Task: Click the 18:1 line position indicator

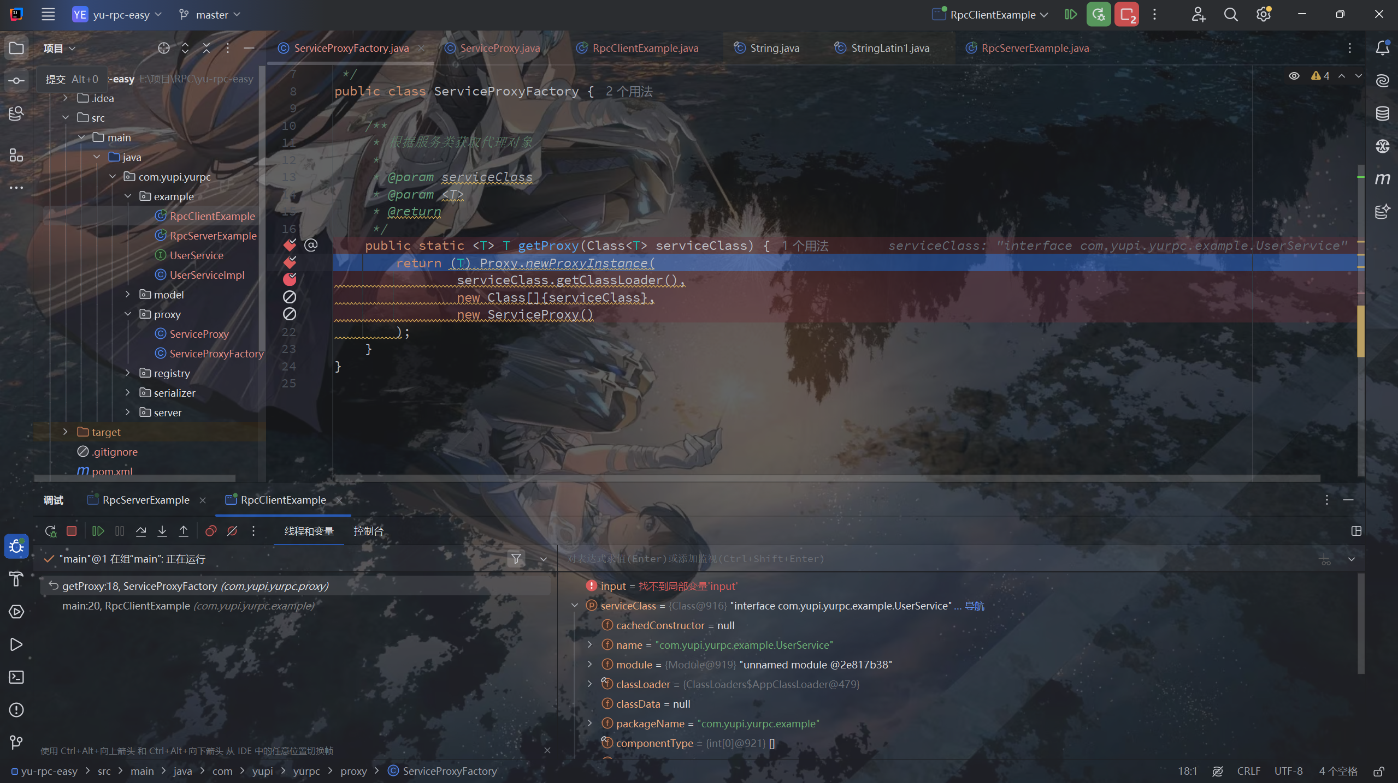Action: pos(1188,772)
